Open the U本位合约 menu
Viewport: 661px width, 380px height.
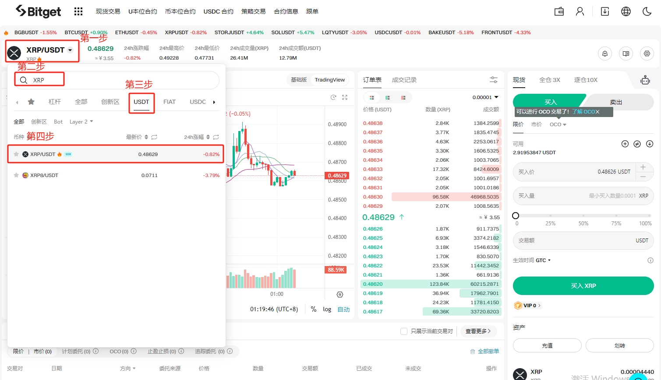(x=142, y=11)
